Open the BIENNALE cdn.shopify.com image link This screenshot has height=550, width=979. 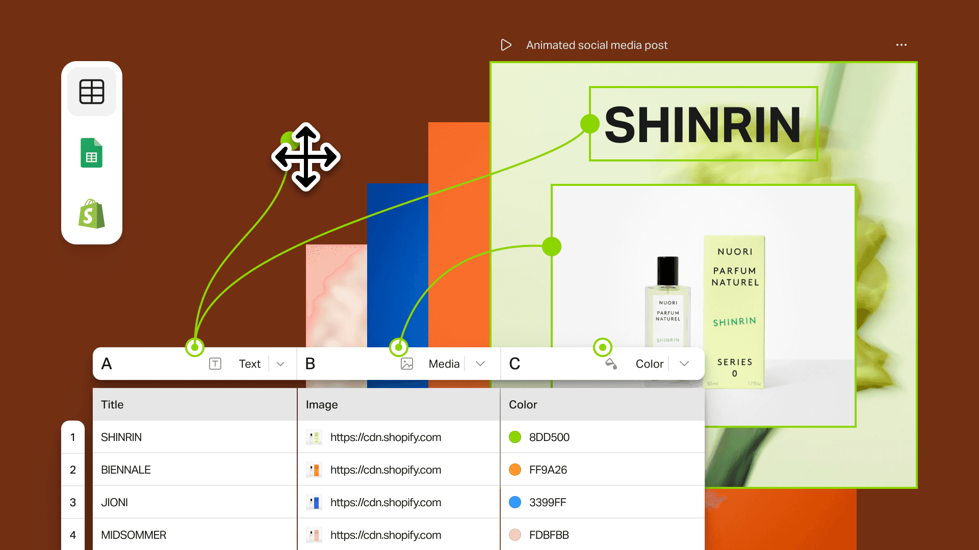coord(385,470)
